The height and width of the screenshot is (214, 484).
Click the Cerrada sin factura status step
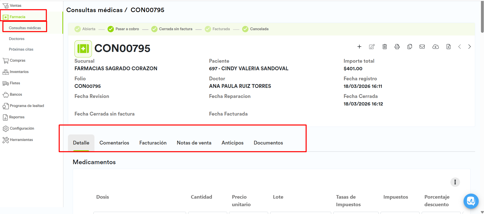tap(172, 29)
